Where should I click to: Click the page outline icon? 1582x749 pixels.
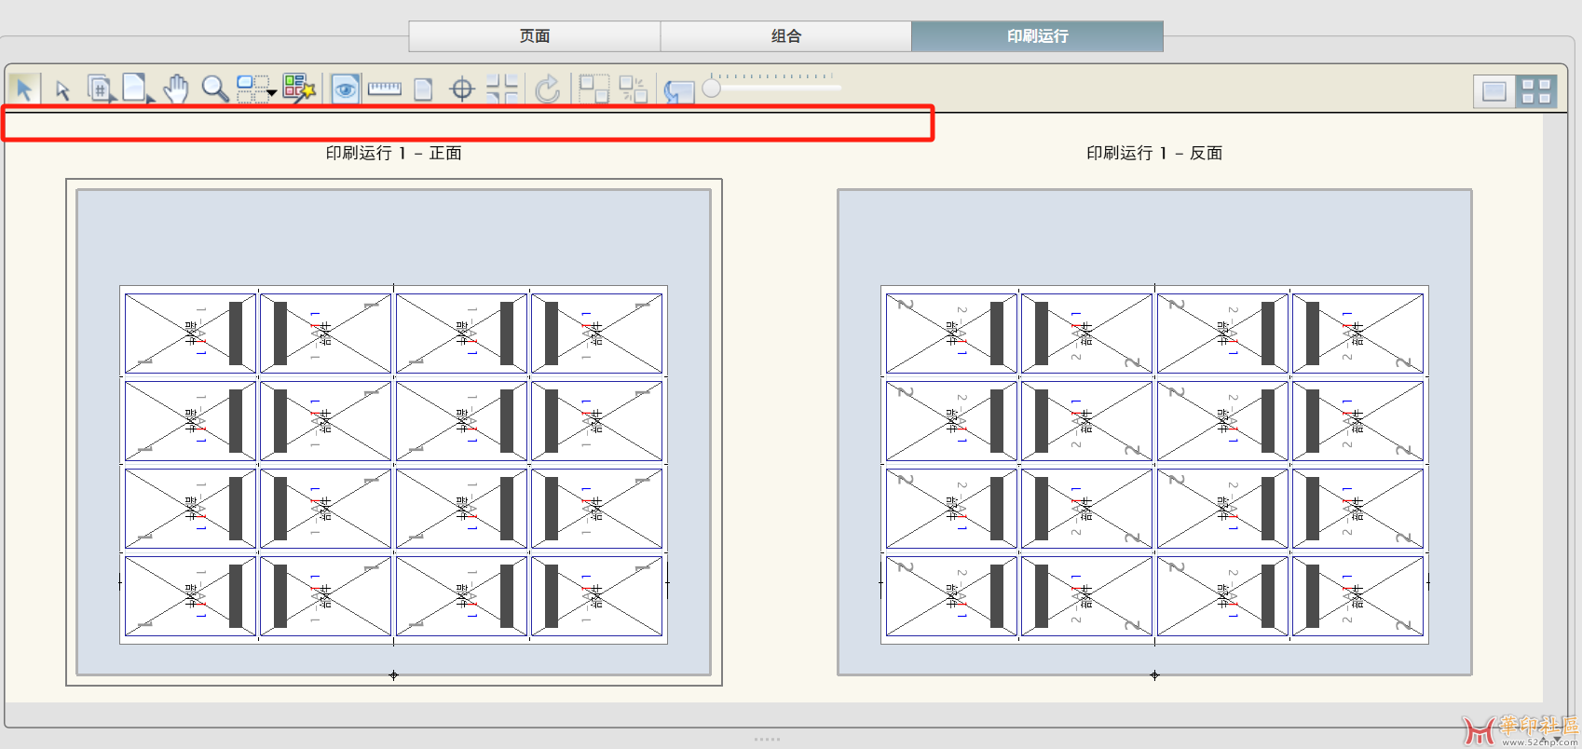pos(423,89)
